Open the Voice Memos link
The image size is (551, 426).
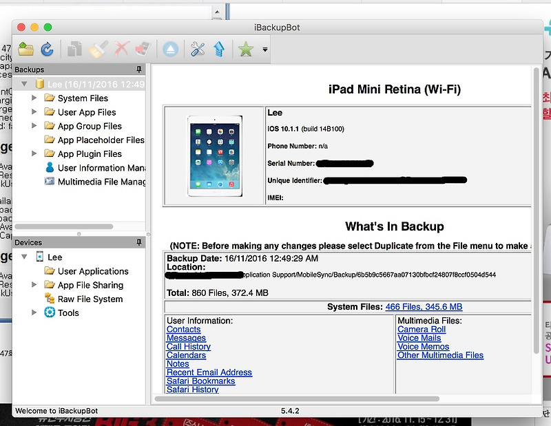click(424, 346)
